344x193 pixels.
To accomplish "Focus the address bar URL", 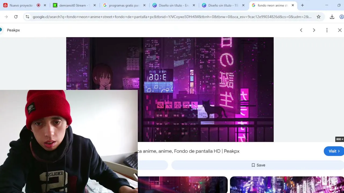I will tap(172, 17).
